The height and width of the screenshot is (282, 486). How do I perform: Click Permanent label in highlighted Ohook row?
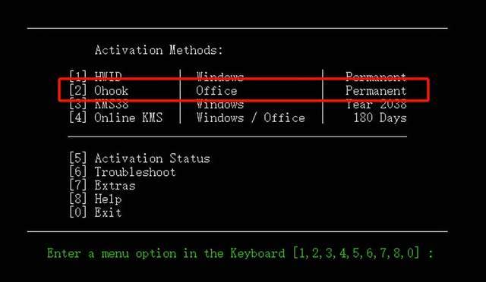coord(376,91)
